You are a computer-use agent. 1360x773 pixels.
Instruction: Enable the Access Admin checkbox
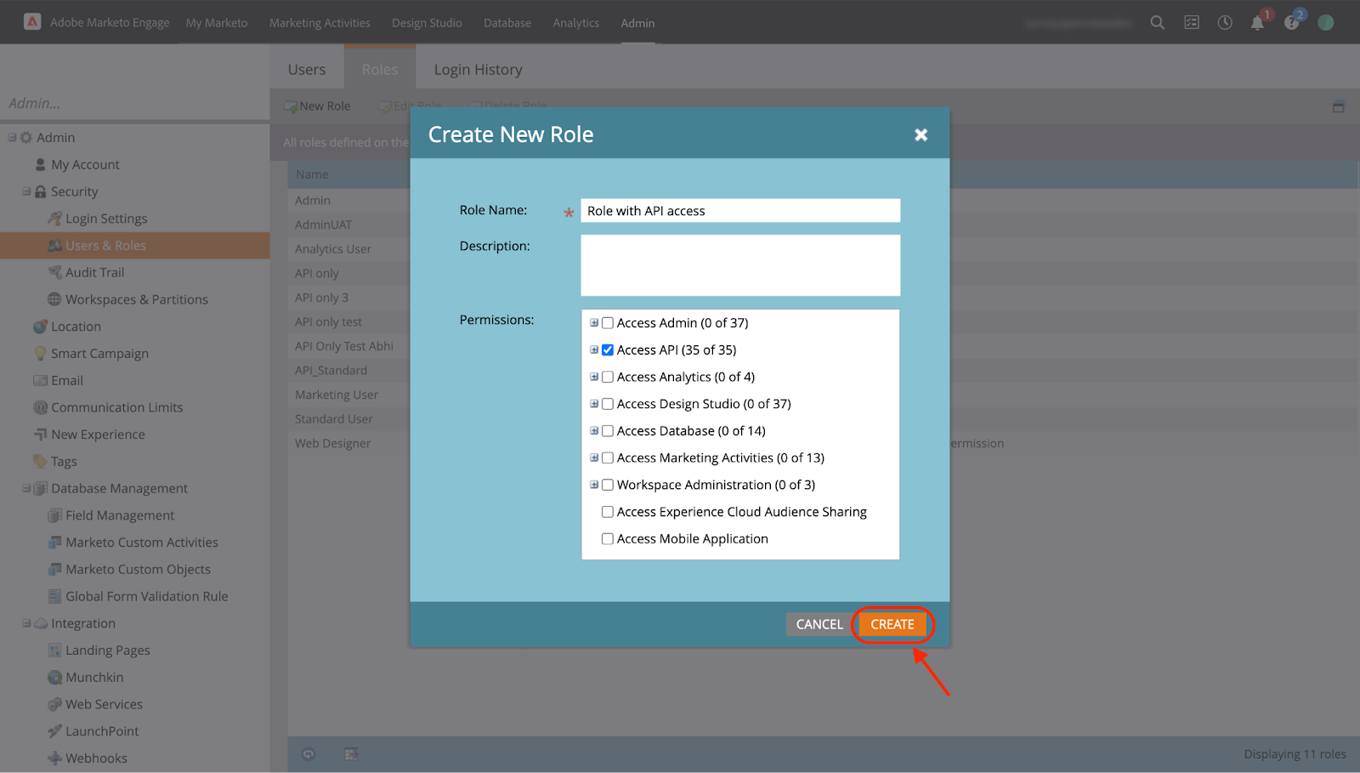608,323
